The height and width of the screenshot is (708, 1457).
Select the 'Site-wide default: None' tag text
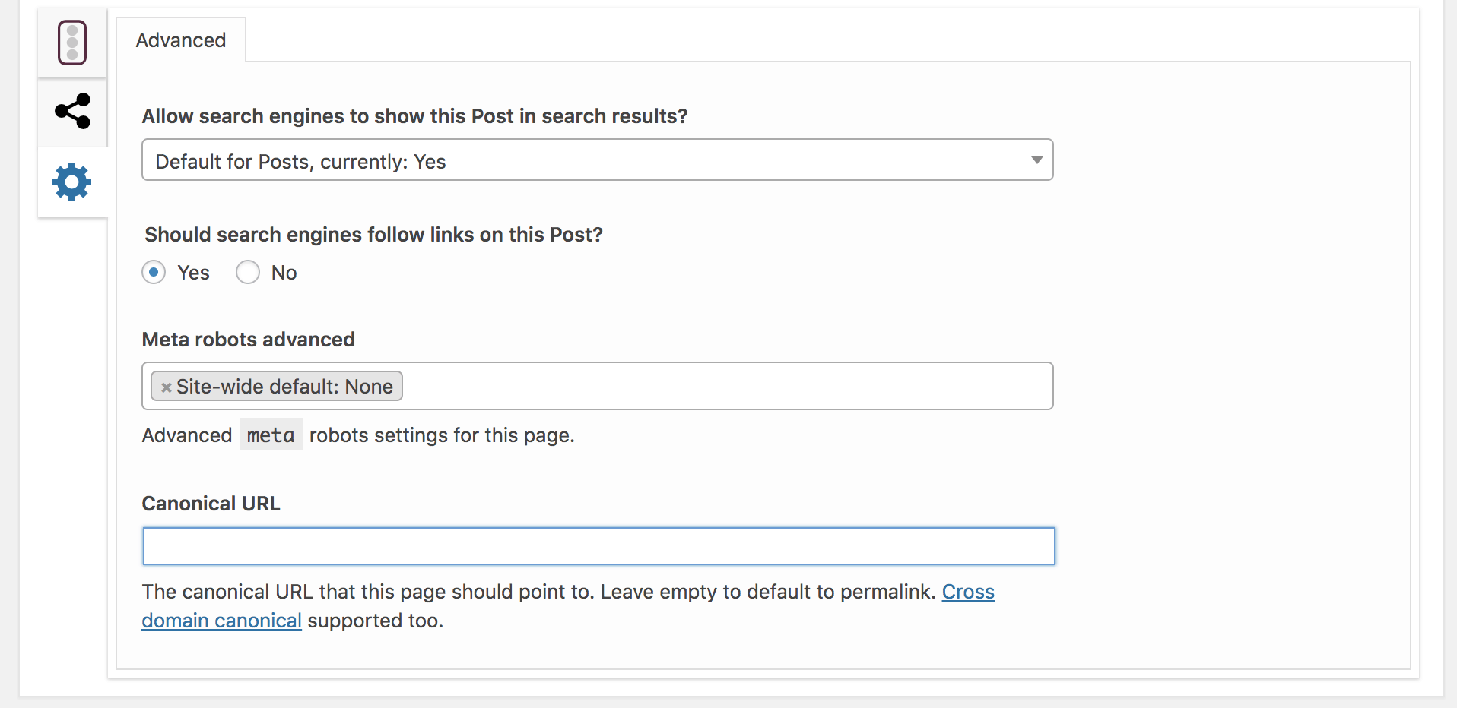point(284,387)
